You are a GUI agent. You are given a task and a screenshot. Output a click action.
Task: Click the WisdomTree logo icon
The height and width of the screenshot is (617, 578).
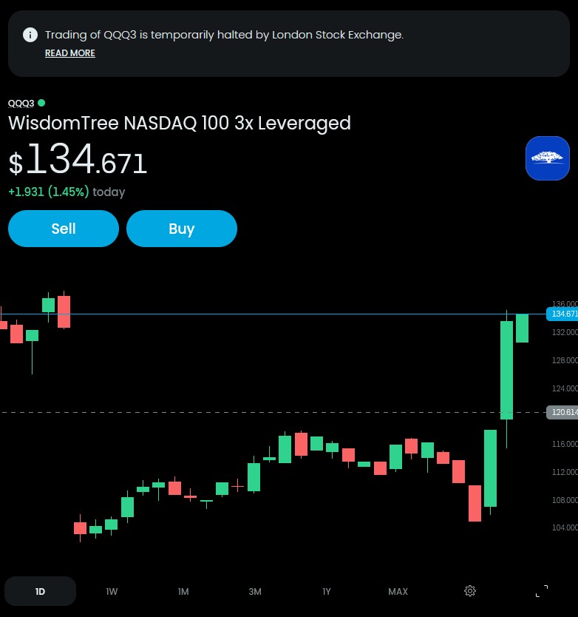(548, 158)
